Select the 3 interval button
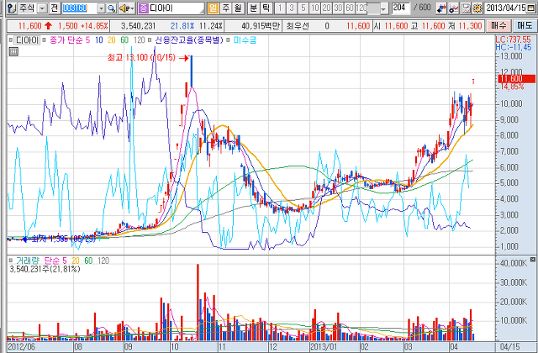 click(x=292, y=8)
